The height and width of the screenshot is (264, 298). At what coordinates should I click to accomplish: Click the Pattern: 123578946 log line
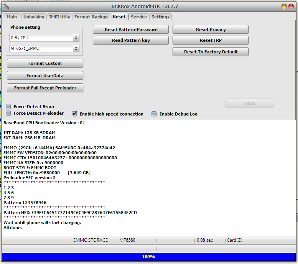(25, 203)
